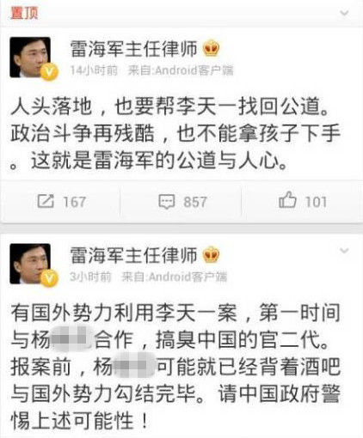The width and height of the screenshot is (363, 438).
Task: Tap the 101 likes count
Action: pos(316,202)
